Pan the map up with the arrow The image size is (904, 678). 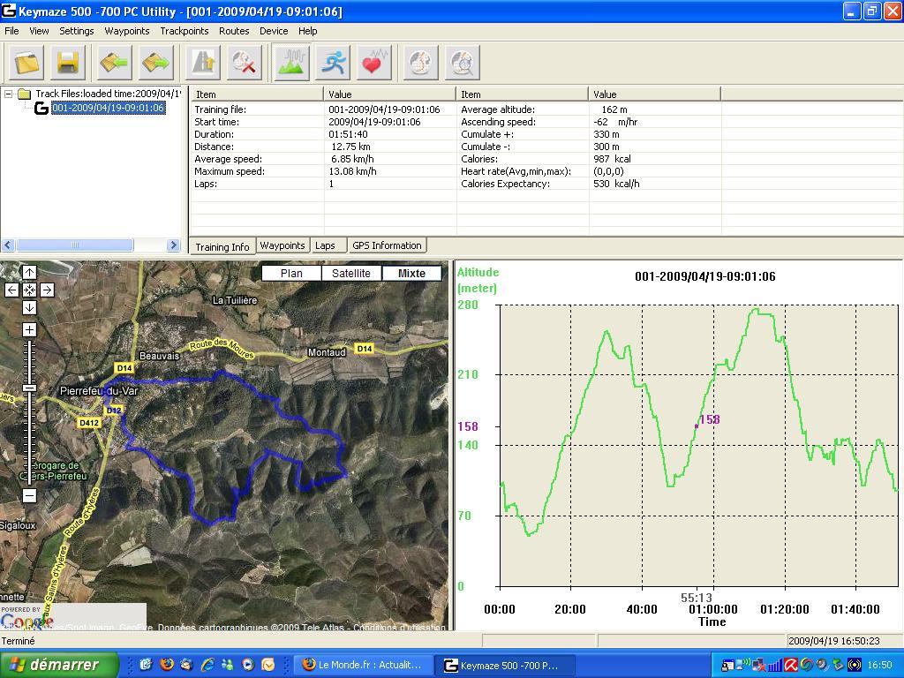pyautogui.click(x=29, y=272)
